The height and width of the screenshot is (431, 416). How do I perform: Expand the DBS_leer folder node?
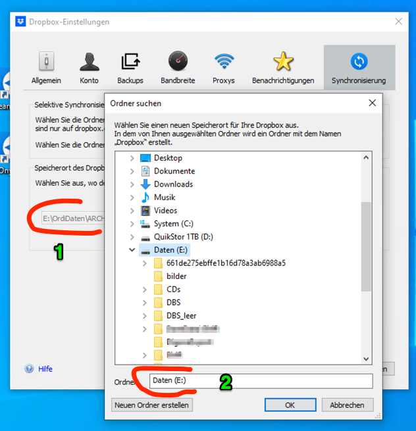pyautogui.click(x=145, y=316)
